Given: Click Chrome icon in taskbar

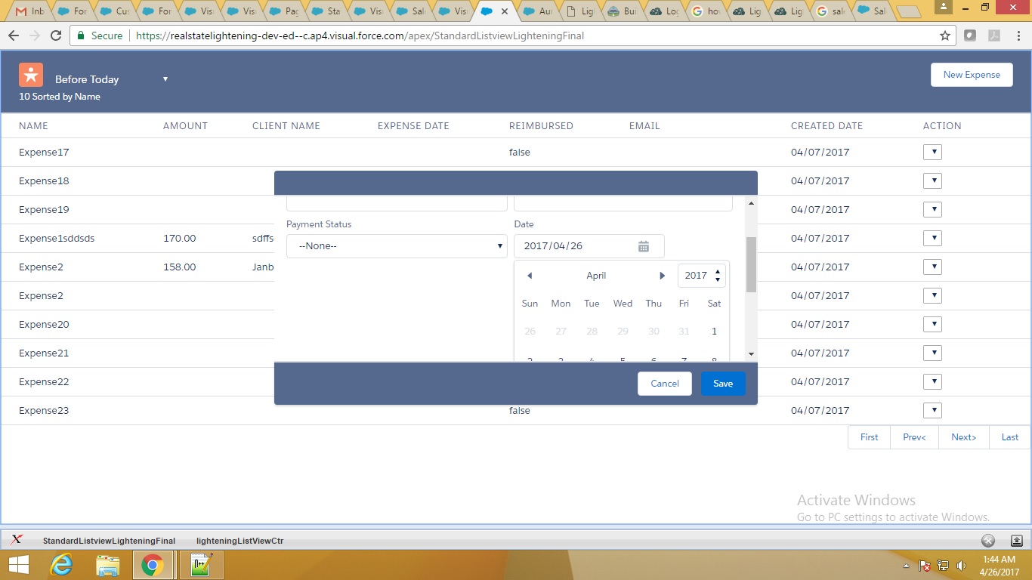Looking at the screenshot, I should point(153,564).
